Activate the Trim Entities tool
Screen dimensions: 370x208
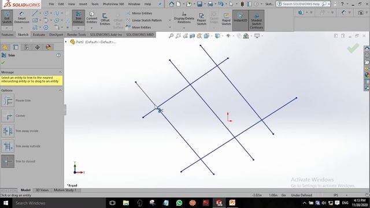[78, 18]
